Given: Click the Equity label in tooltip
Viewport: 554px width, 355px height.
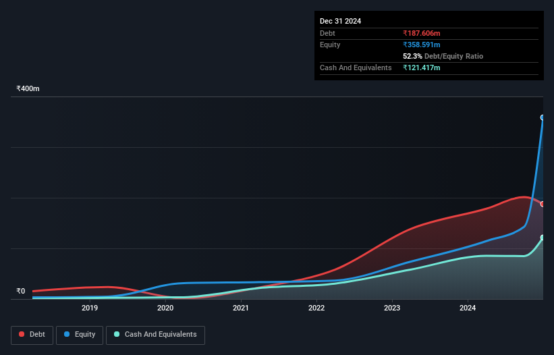Looking at the screenshot, I should tap(330, 45).
